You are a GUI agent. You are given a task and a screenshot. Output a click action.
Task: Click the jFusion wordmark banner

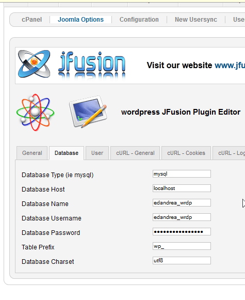(92, 66)
